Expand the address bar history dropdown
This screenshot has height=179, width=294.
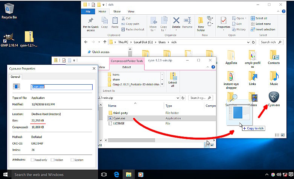tap(248, 42)
